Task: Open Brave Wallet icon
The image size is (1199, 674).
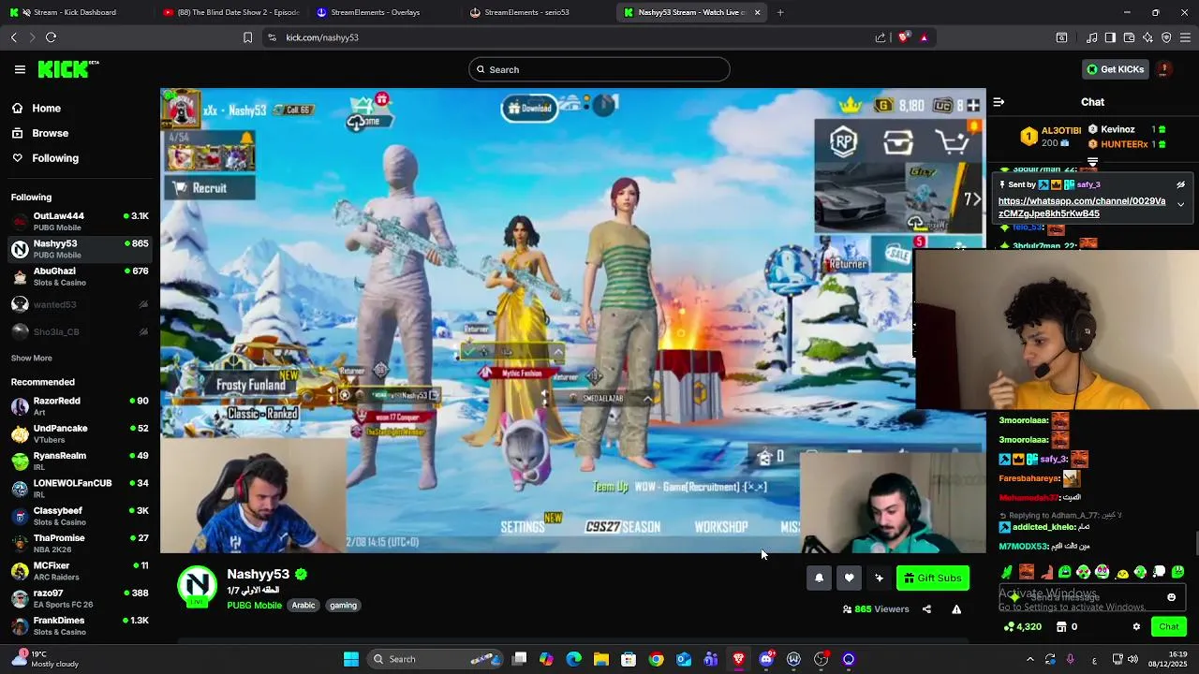Action: pos(1129,37)
